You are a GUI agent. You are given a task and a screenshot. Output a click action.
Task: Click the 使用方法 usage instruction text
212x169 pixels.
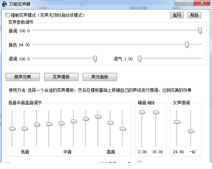click(x=100, y=90)
